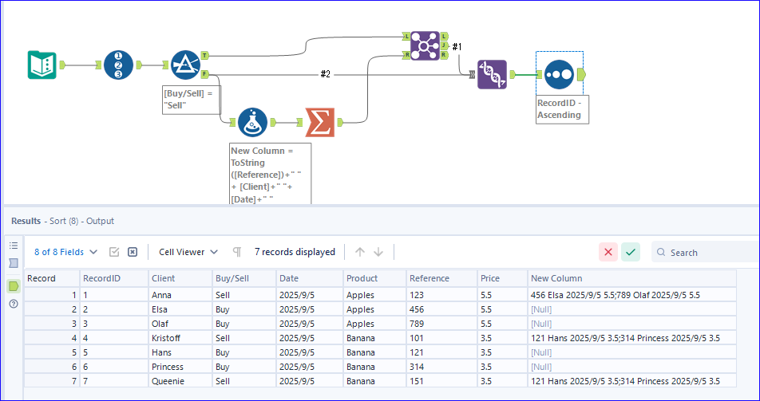Click the #2 connection label
Screen dimensions: 760x401
[x=325, y=74]
